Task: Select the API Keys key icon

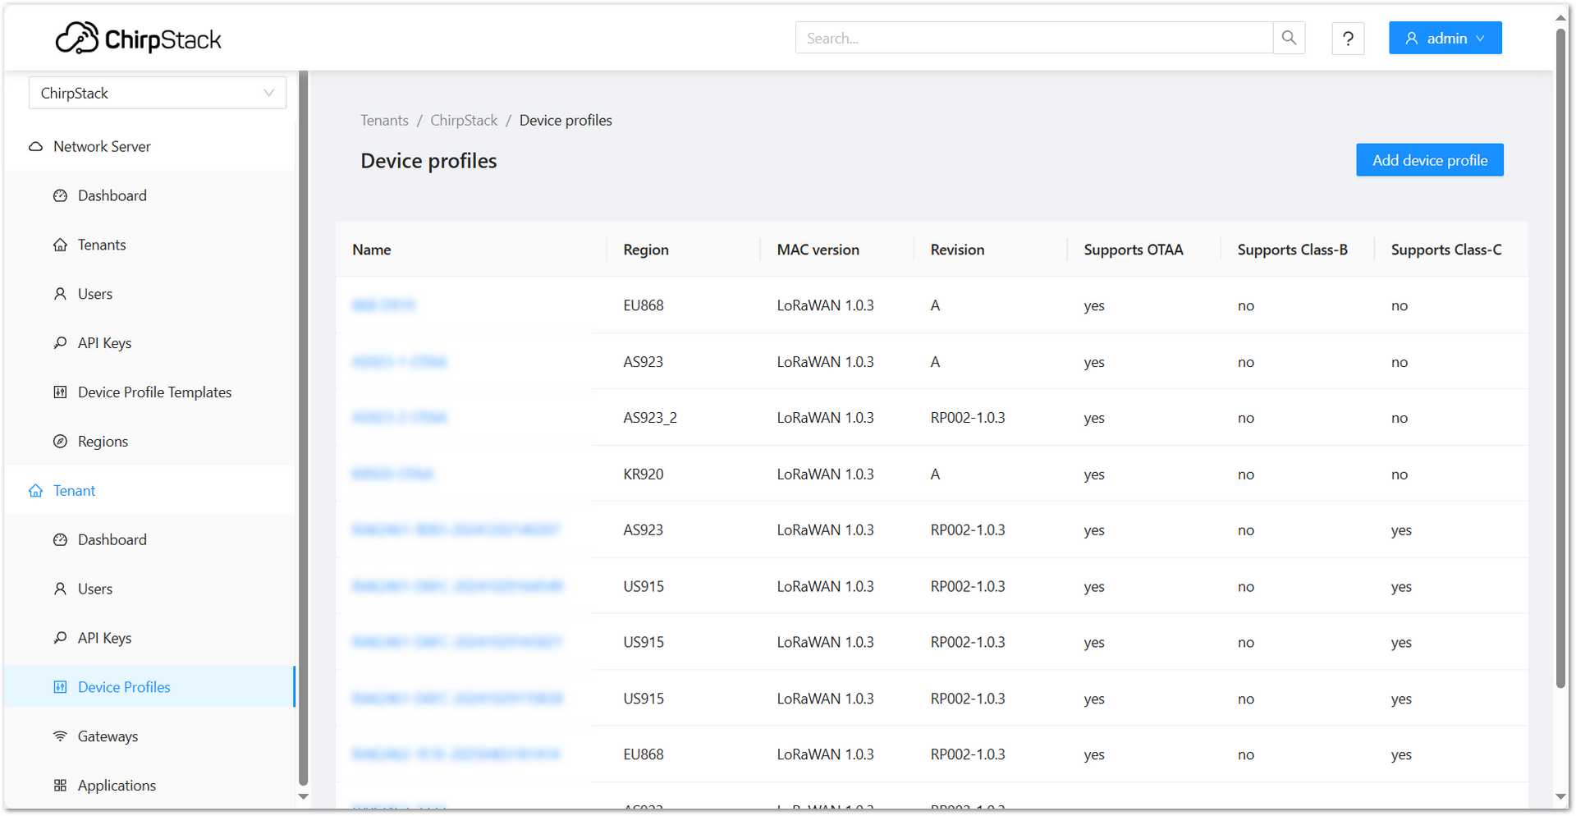Action: pyautogui.click(x=60, y=342)
